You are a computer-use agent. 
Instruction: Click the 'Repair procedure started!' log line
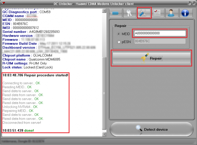(35, 75)
